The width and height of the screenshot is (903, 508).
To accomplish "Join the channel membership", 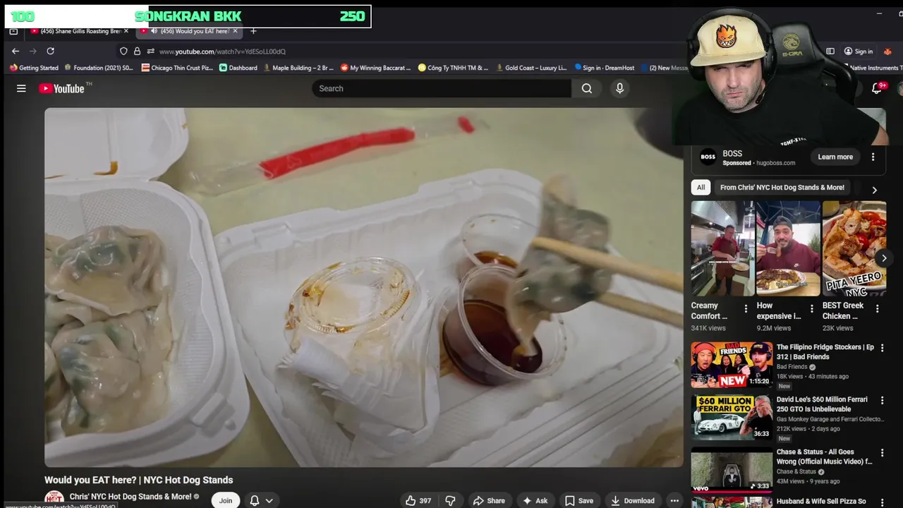I will 226,500.
